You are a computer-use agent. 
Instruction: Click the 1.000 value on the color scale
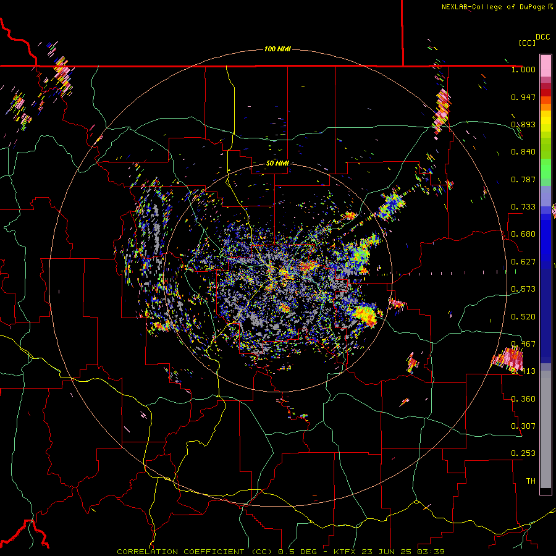(523, 69)
